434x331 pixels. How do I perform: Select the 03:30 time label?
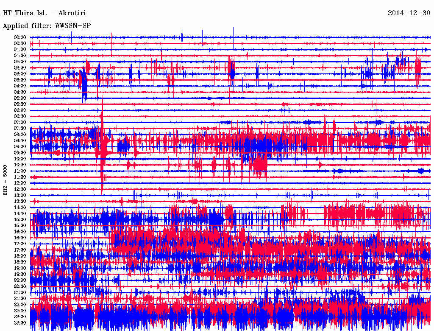pos(20,80)
